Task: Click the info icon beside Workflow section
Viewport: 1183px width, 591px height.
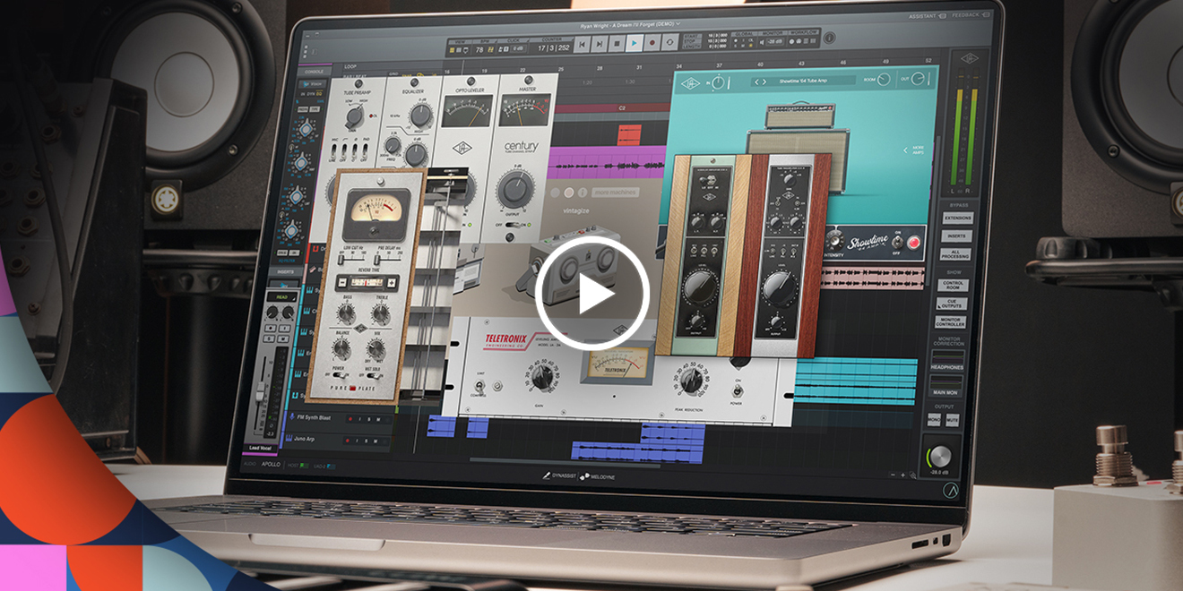Action: [829, 39]
